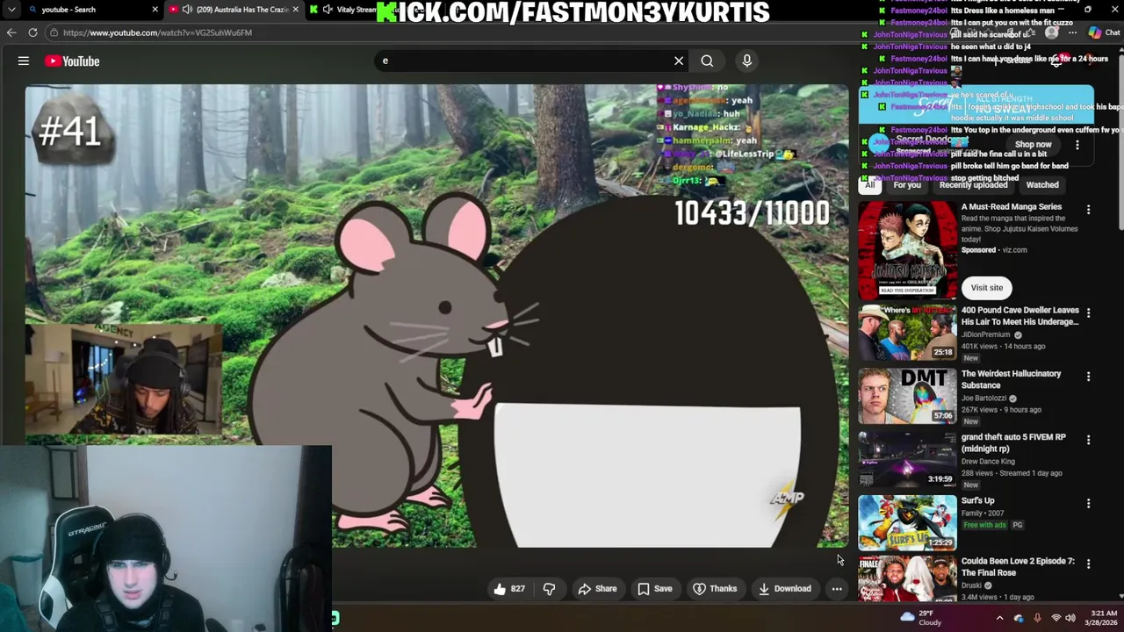Download the video
The width and height of the screenshot is (1124, 632).
[x=784, y=589]
